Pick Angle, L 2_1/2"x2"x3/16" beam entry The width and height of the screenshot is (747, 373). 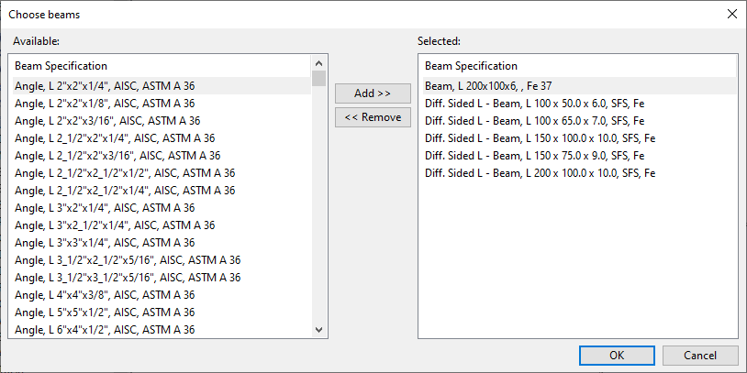pos(117,156)
